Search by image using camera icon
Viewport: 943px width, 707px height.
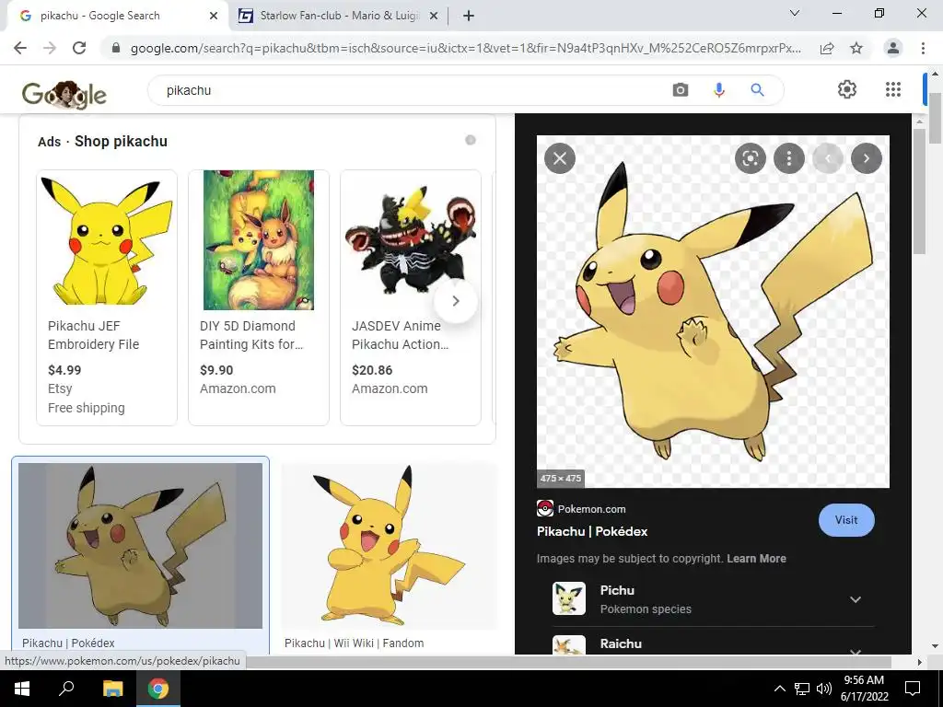(x=681, y=90)
